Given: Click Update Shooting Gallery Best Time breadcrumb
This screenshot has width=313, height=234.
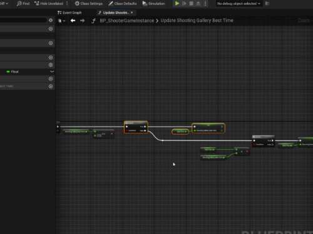Looking at the screenshot, I should (197, 21).
